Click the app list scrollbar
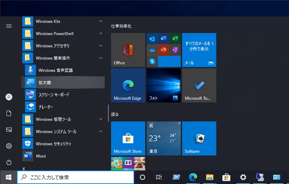Image resolution: width=289 pixels, height=184 pixels. 108,113
